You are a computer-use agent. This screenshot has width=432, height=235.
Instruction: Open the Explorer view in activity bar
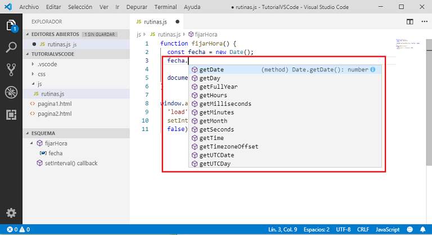click(x=11, y=26)
